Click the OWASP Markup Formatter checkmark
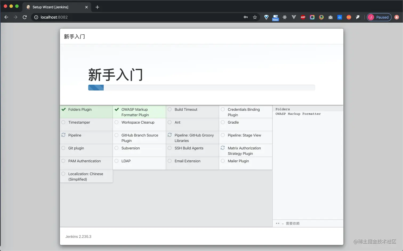The image size is (403, 251). pyautogui.click(x=117, y=109)
